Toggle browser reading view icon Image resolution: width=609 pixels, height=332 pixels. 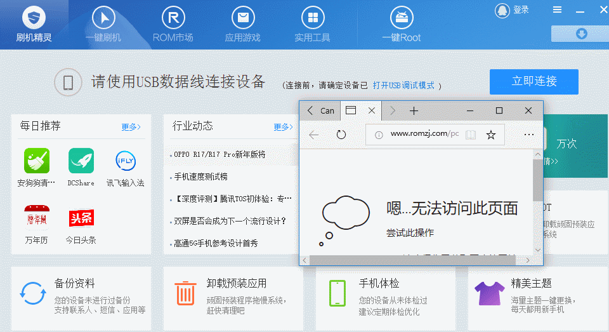[x=471, y=135]
